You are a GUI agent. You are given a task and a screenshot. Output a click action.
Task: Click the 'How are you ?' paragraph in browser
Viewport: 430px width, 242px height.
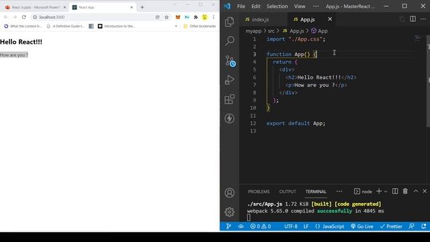pyautogui.click(x=14, y=55)
